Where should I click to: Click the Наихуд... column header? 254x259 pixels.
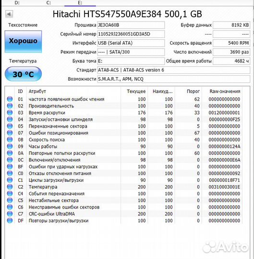[163, 91]
